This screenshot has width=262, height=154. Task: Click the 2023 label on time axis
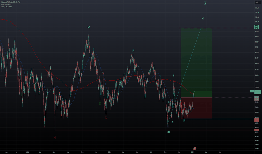click(x=27, y=152)
